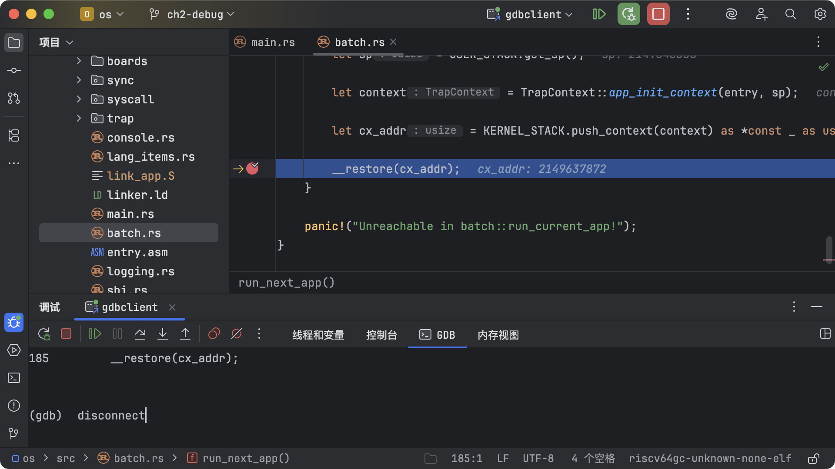Click riscv64gc-unknown-none-elf target in status bar

coord(710,459)
